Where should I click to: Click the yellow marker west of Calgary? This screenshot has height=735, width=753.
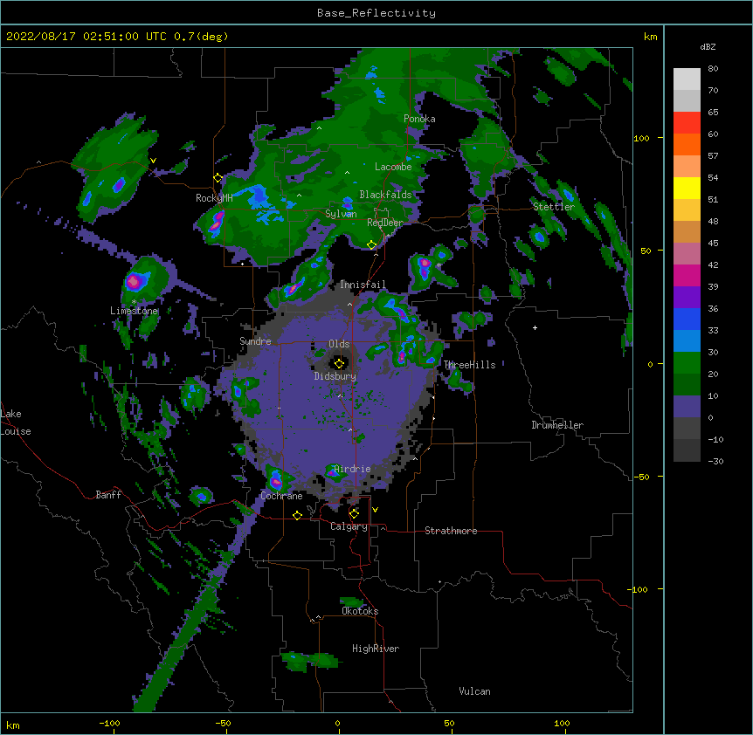coord(297,515)
